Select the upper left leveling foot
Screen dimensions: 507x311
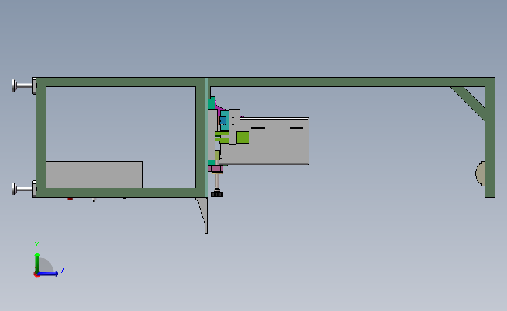click(23, 86)
